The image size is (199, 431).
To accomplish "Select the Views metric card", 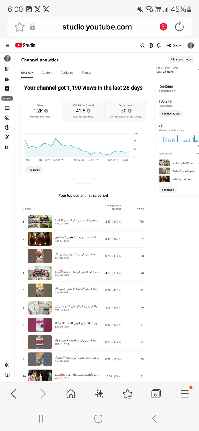I will pyautogui.click(x=41, y=111).
